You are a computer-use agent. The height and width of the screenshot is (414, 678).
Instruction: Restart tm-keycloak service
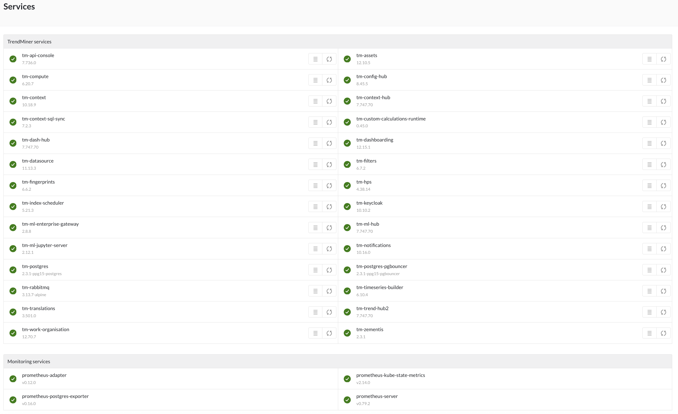tap(663, 206)
